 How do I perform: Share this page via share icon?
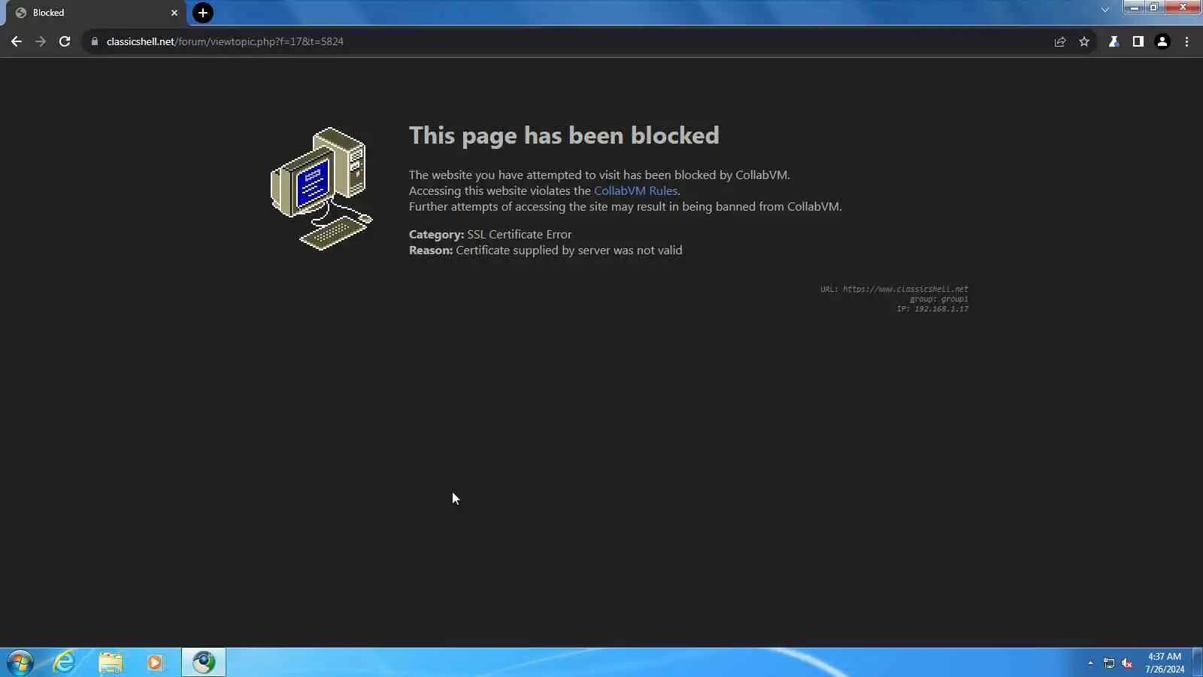pos(1060,41)
